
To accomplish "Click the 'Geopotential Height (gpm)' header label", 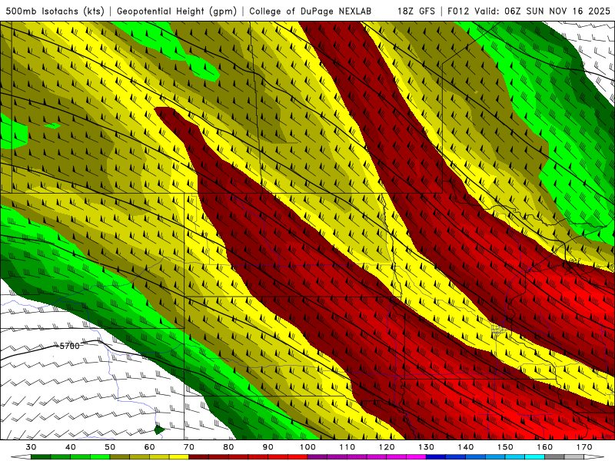I will [x=177, y=11].
